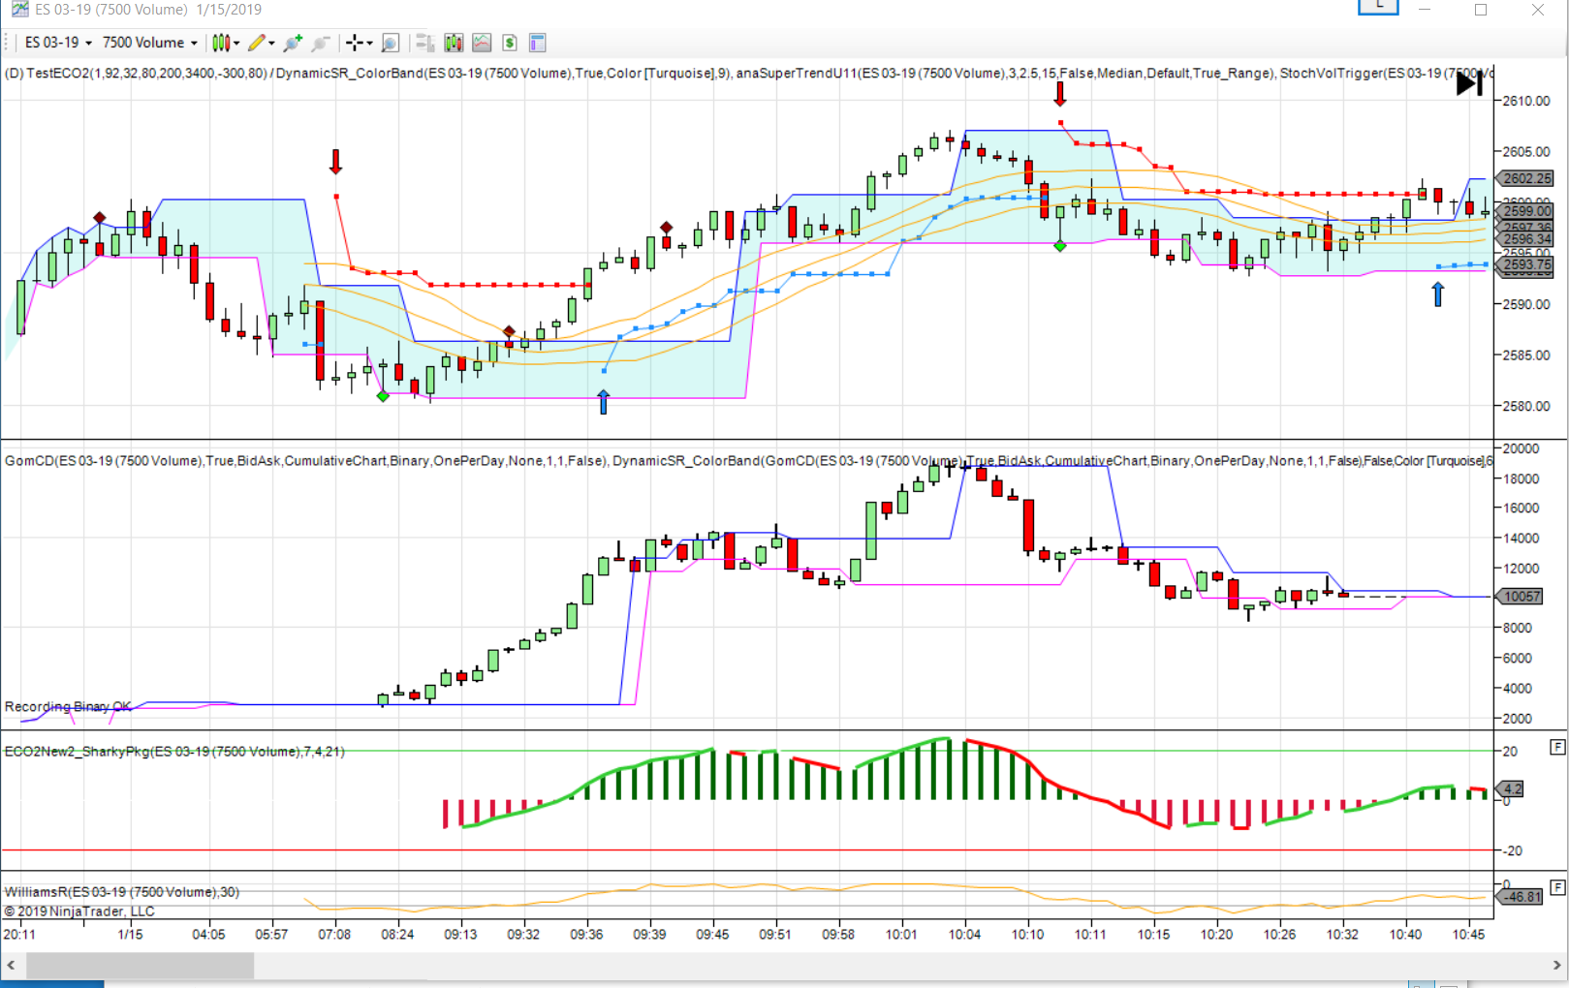Click the -46.81 WilliamsR value marker
The width and height of the screenshot is (1569, 988).
(x=1520, y=897)
